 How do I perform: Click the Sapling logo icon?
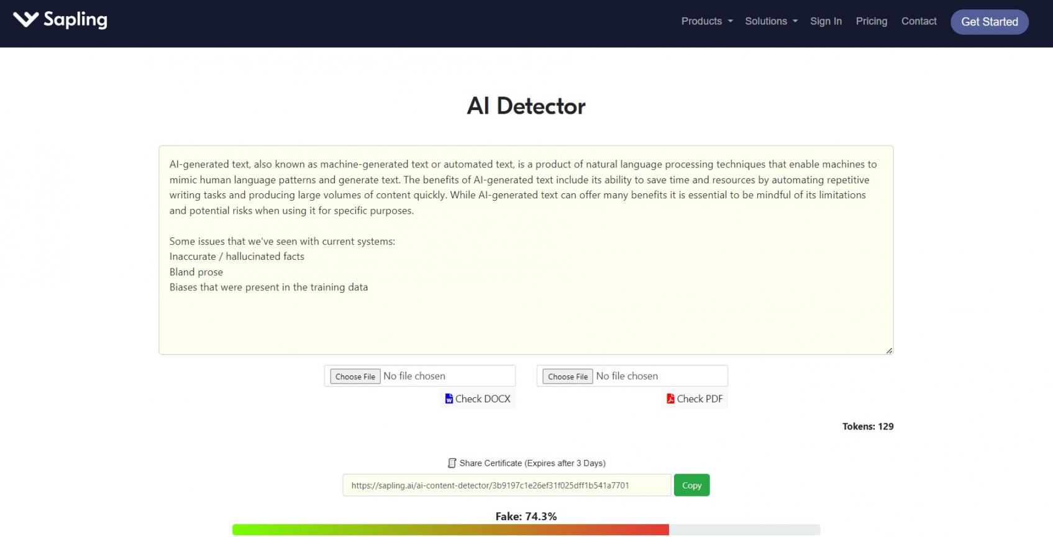25,20
